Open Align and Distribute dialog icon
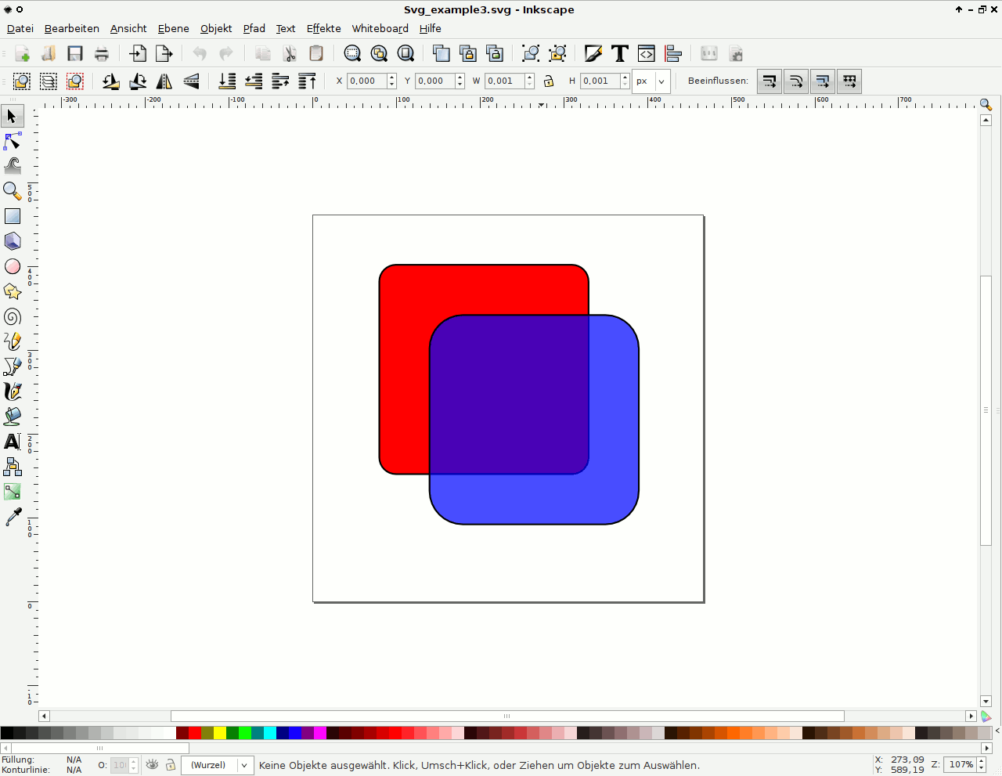 click(673, 53)
